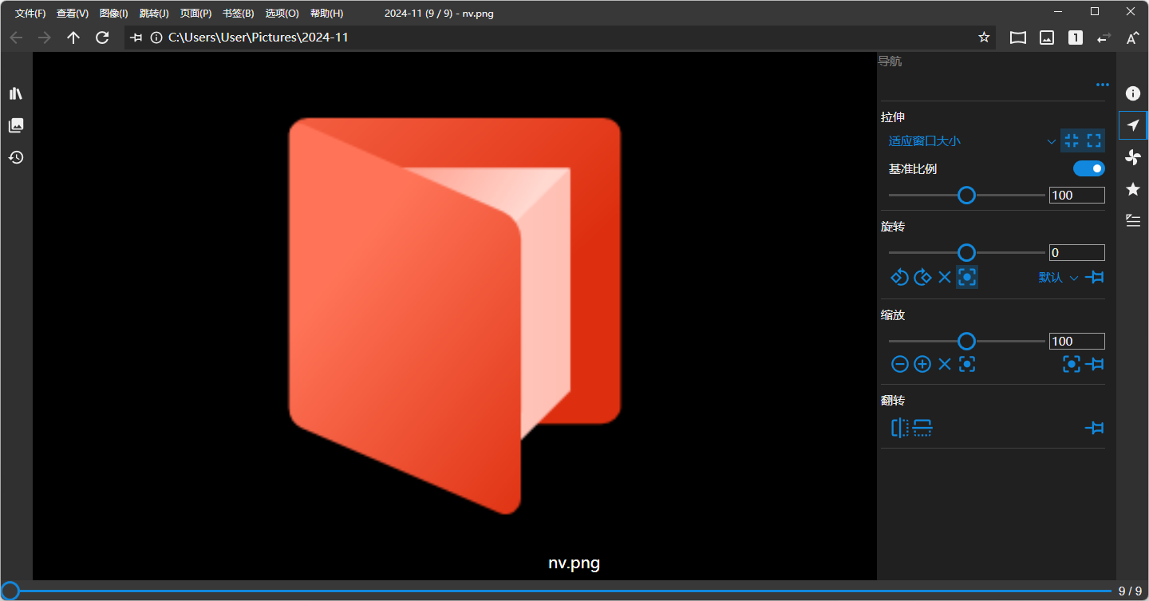Open the bookmarks star on the right sidebar
The height and width of the screenshot is (601, 1149).
pos(1133,189)
